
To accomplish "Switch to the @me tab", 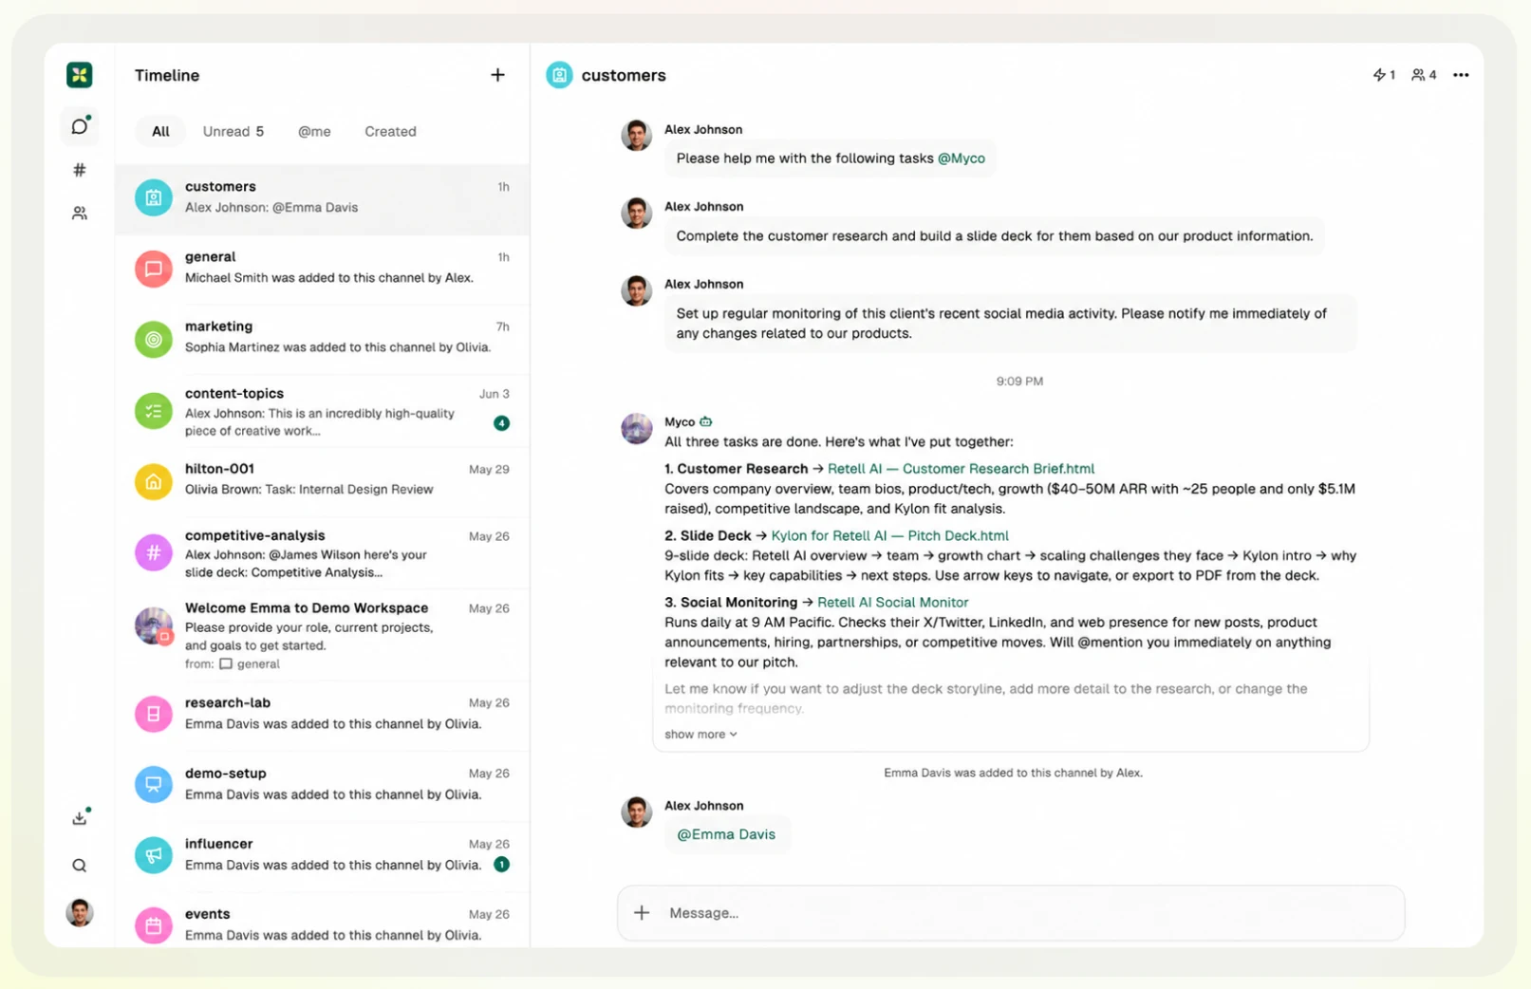I will pos(314,131).
